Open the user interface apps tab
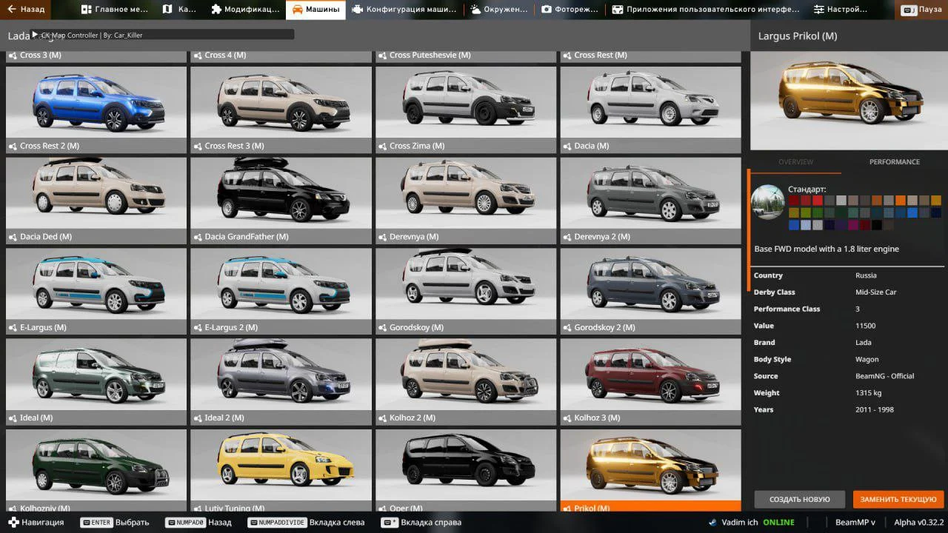Image resolution: width=948 pixels, height=533 pixels. 705,10
